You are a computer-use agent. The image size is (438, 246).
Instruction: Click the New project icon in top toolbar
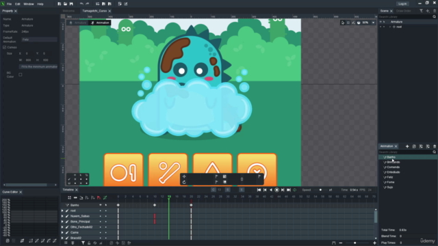pyautogui.click(x=60, y=4)
